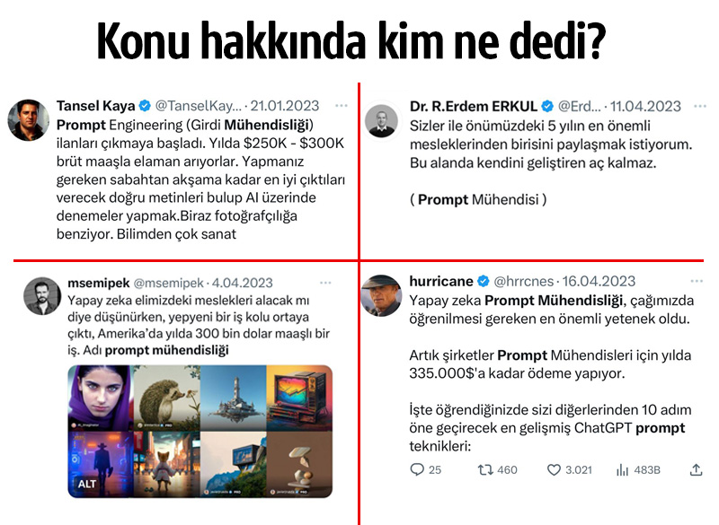Screen dimensions: 719x525
Task: Open more options on Erdem ERKUL's tweet
Action: coord(700,106)
